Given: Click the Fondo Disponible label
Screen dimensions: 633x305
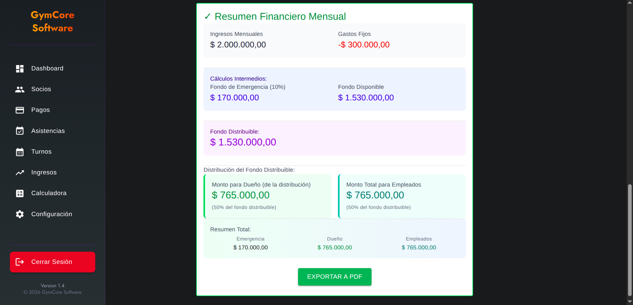Looking at the screenshot, I should 361,87.
